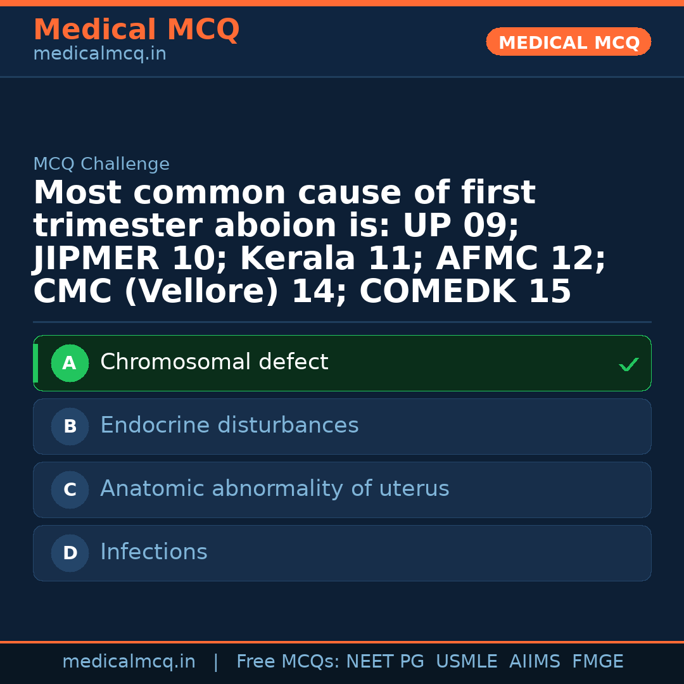
Task: Visit medicalmcq.in link under the header title
Action: click(99, 54)
